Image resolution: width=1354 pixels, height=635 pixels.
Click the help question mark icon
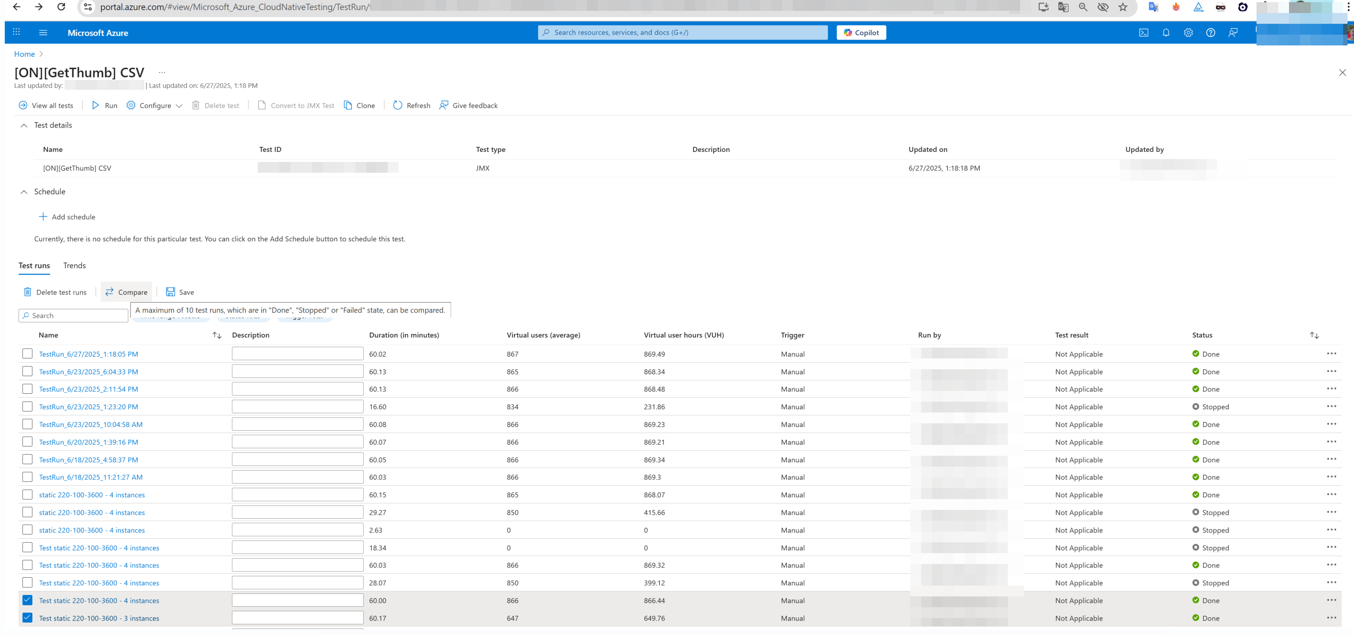[x=1210, y=32]
